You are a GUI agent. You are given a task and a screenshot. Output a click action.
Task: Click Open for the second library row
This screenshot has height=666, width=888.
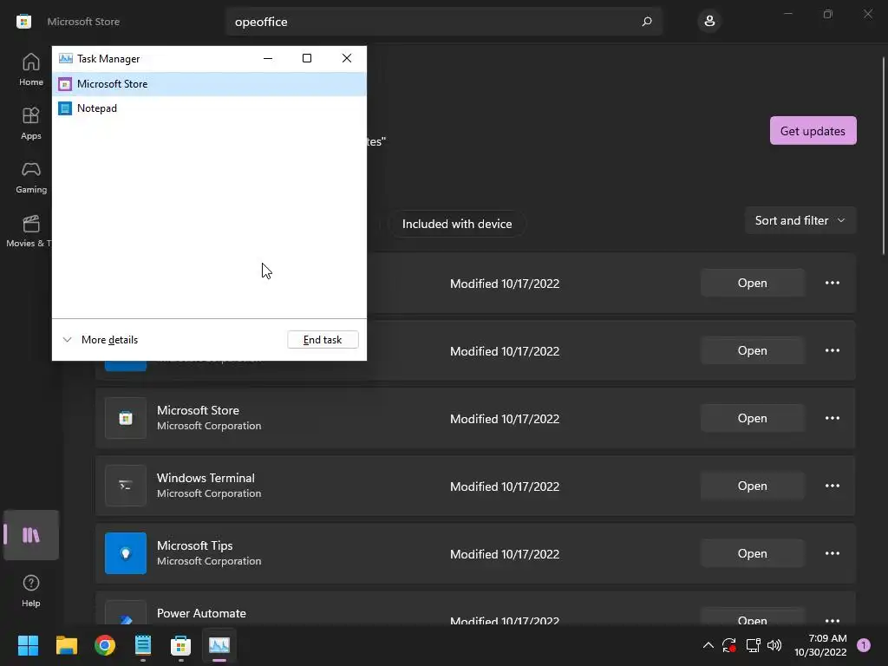coord(752,350)
